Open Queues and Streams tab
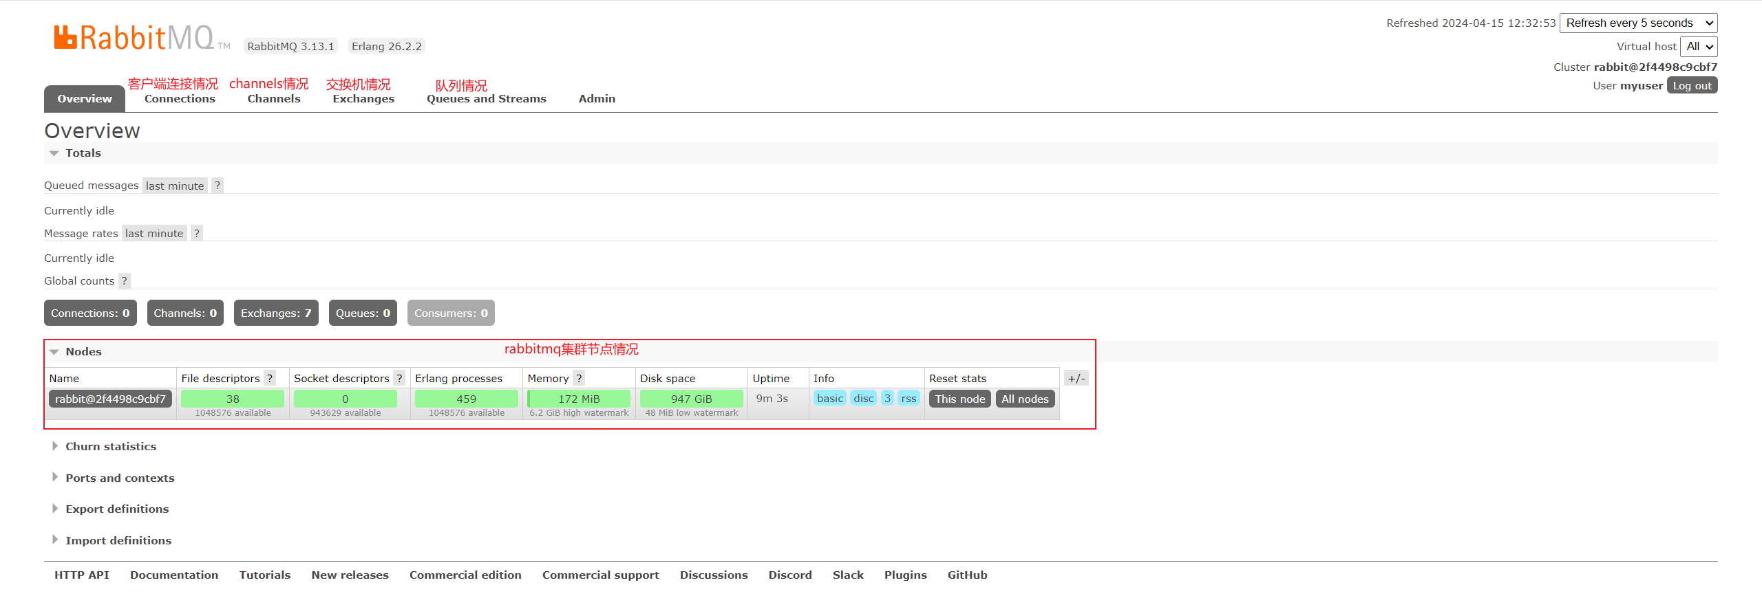This screenshot has width=1762, height=598. 487,99
